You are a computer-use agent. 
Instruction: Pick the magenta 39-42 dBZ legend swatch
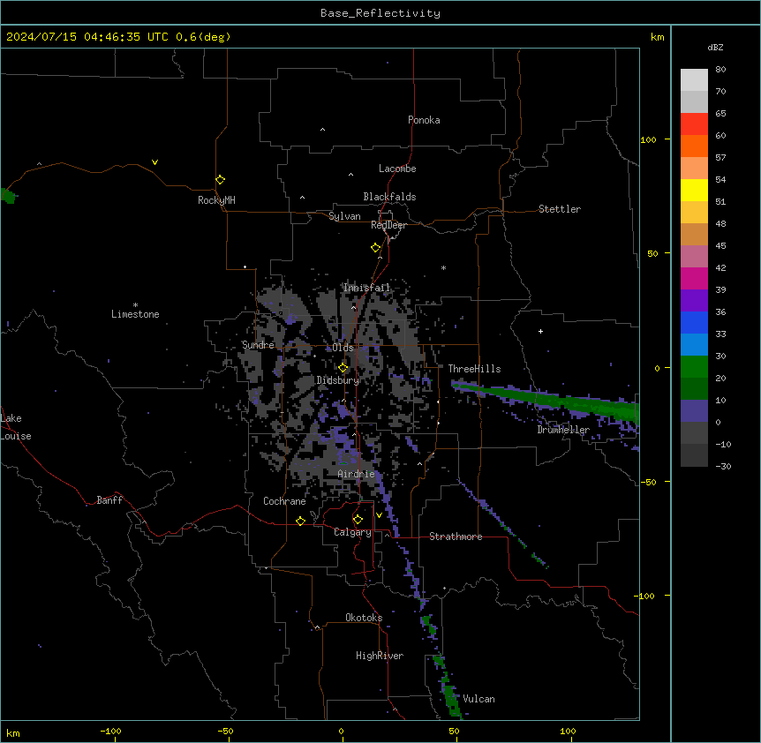pyautogui.click(x=694, y=278)
